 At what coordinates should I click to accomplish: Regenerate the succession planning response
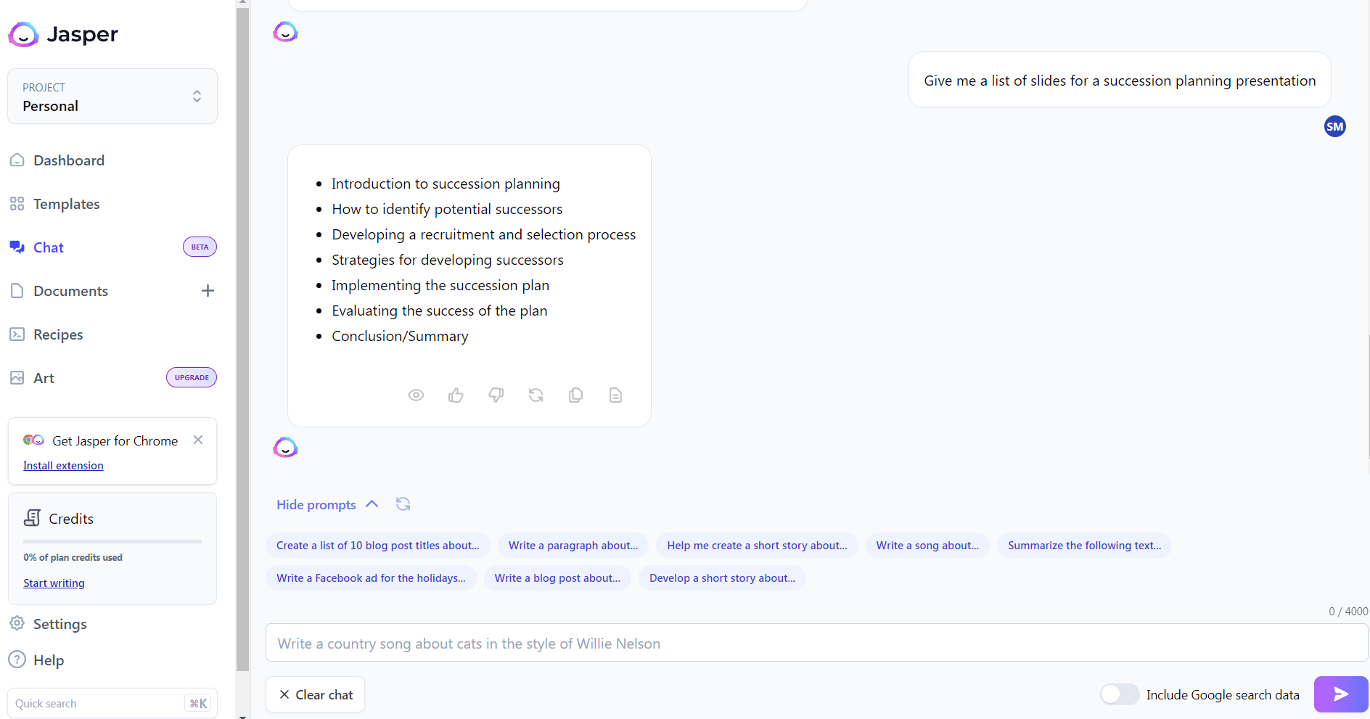click(x=536, y=395)
